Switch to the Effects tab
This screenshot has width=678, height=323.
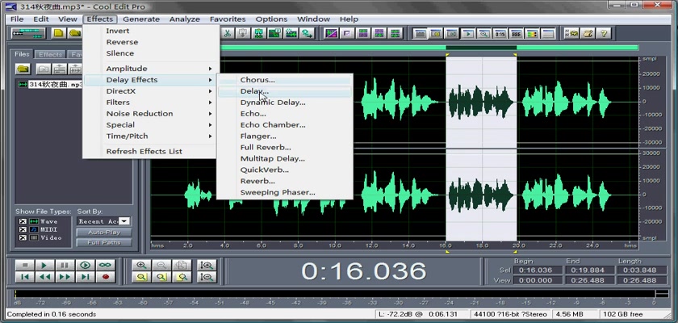click(x=51, y=54)
